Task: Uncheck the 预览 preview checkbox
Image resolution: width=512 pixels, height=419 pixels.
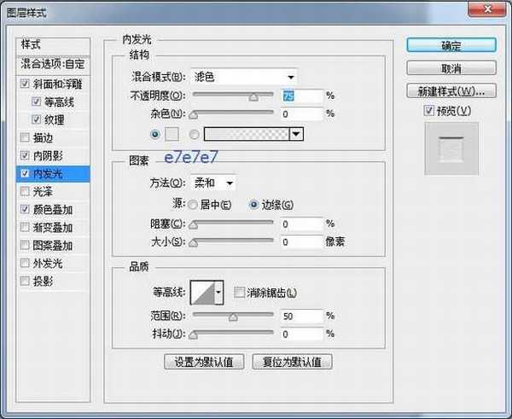Action: pos(429,111)
